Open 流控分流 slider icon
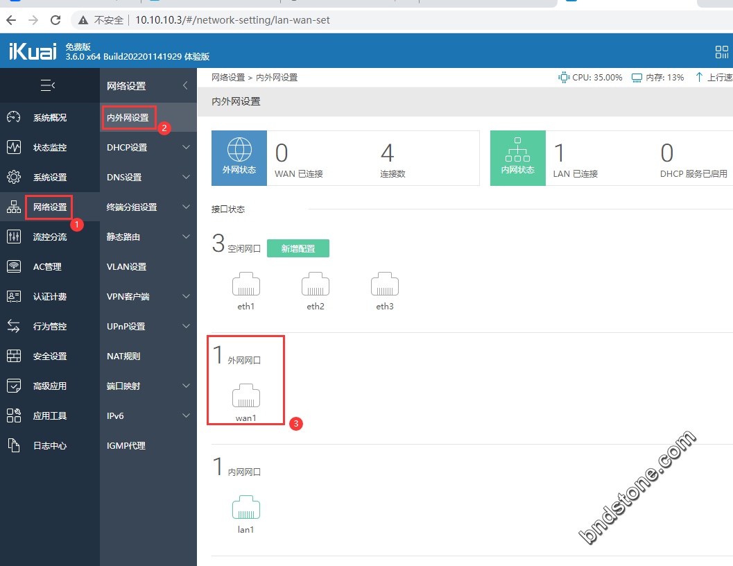Image resolution: width=733 pixels, height=566 pixels. pyautogui.click(x=14, y=237)
